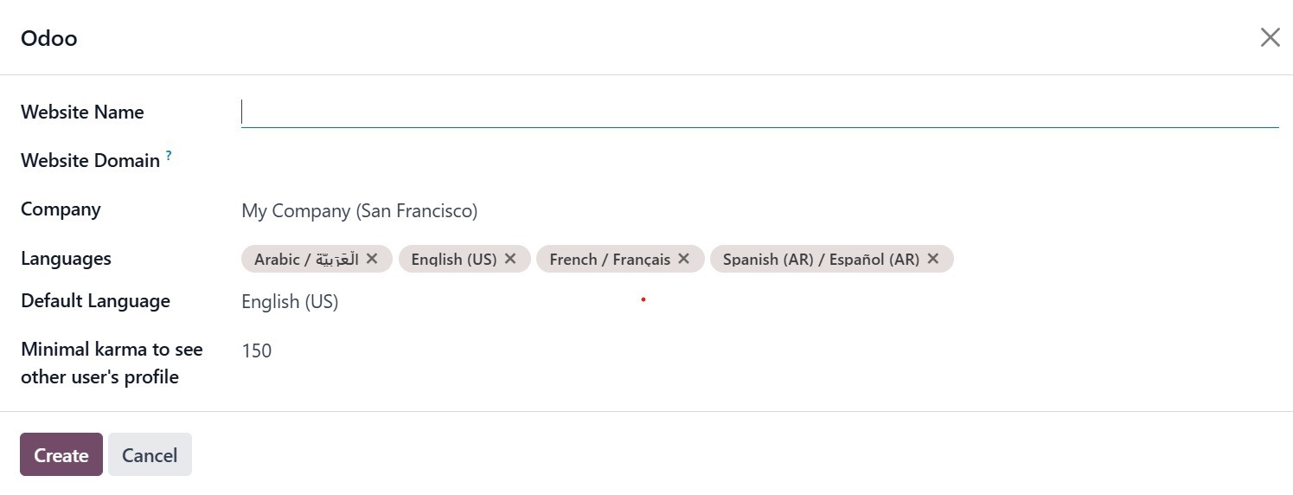Click the French / Français tag text
The width and height of the screenshot is (1293, 495).
[x=610, y=259]
